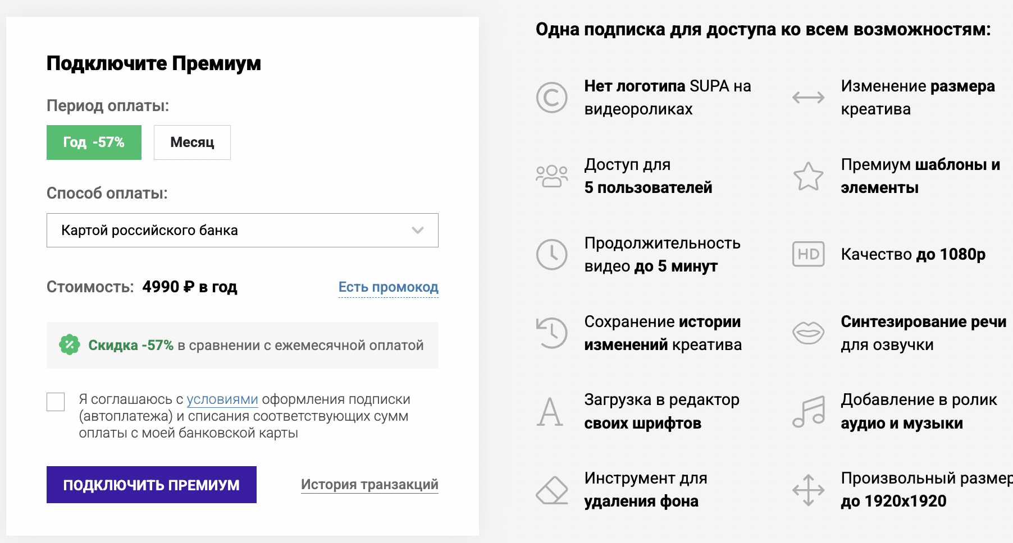Open the "История транзакций" link
This screenshot has height=543, width=1013.
(x=369, y=485)
